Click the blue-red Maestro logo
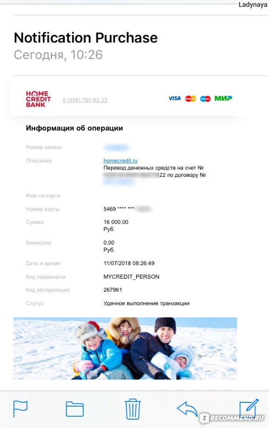 [x=205, y=98]
